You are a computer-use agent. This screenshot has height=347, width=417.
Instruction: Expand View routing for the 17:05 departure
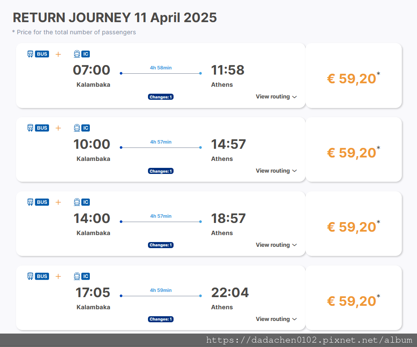point(276,319)
